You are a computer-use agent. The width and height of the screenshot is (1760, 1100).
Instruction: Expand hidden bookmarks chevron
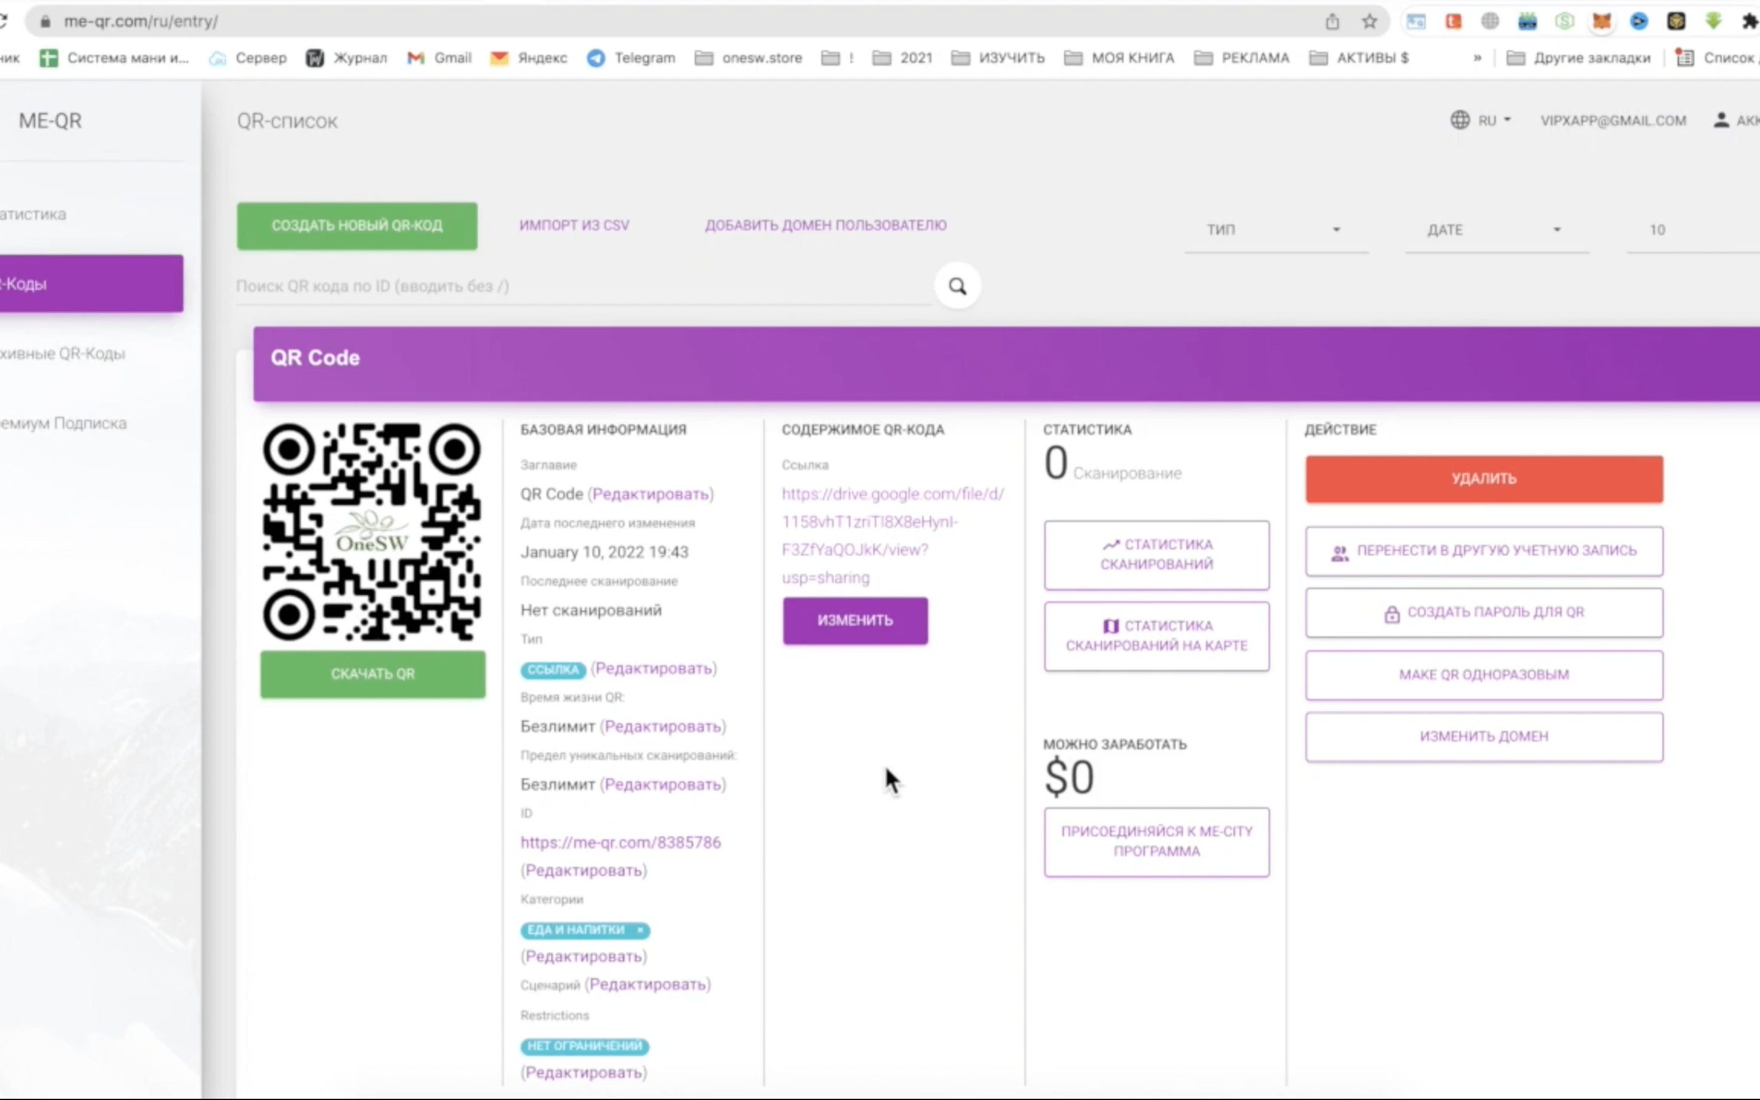[x=1477, y=58]
